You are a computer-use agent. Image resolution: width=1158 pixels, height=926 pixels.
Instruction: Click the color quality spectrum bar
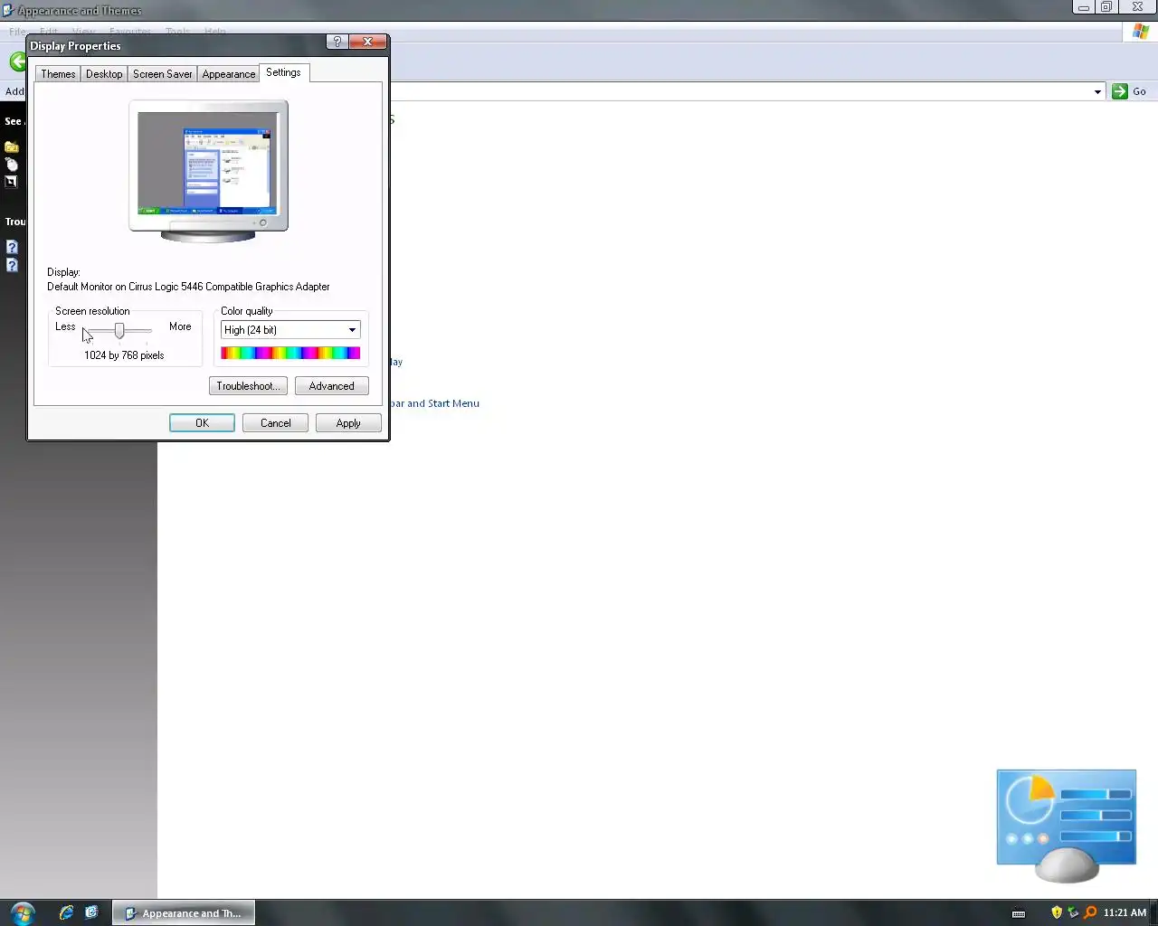290,354
